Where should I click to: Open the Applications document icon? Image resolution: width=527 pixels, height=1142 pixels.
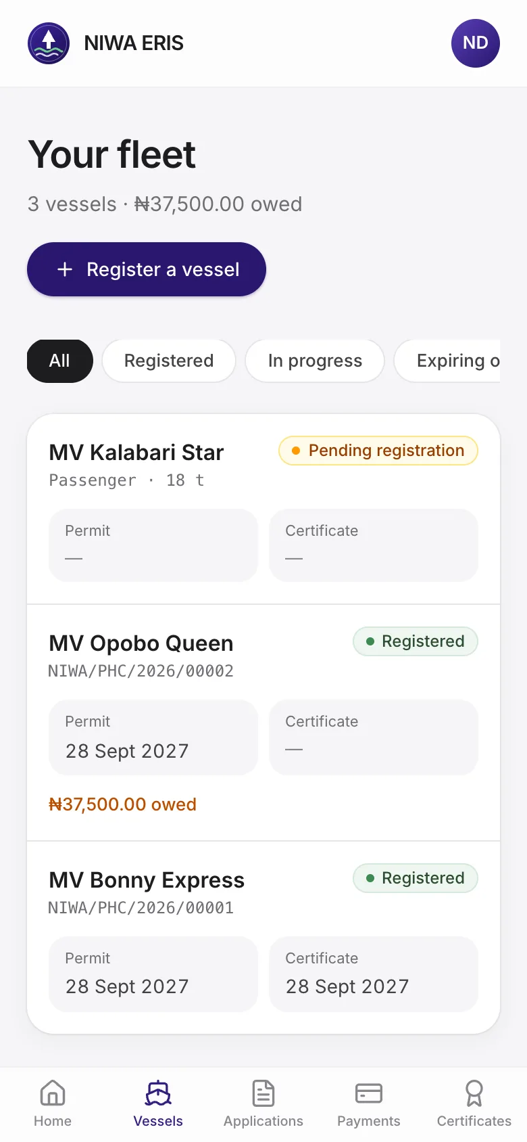(x=263, y=1093)
